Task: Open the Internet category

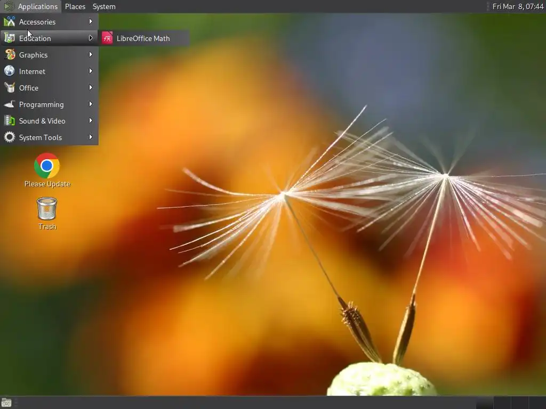Action: coord(49,71)
